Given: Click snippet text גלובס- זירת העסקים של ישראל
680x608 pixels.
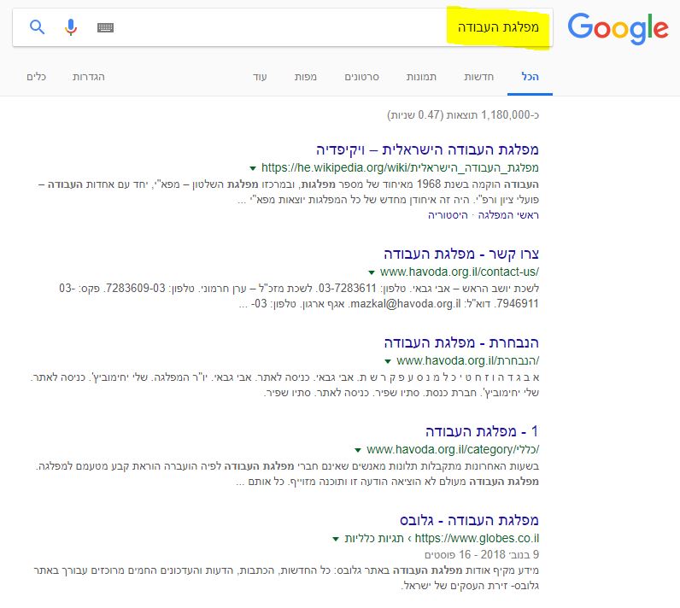Looking at the screenshot, I should (470, 586).
